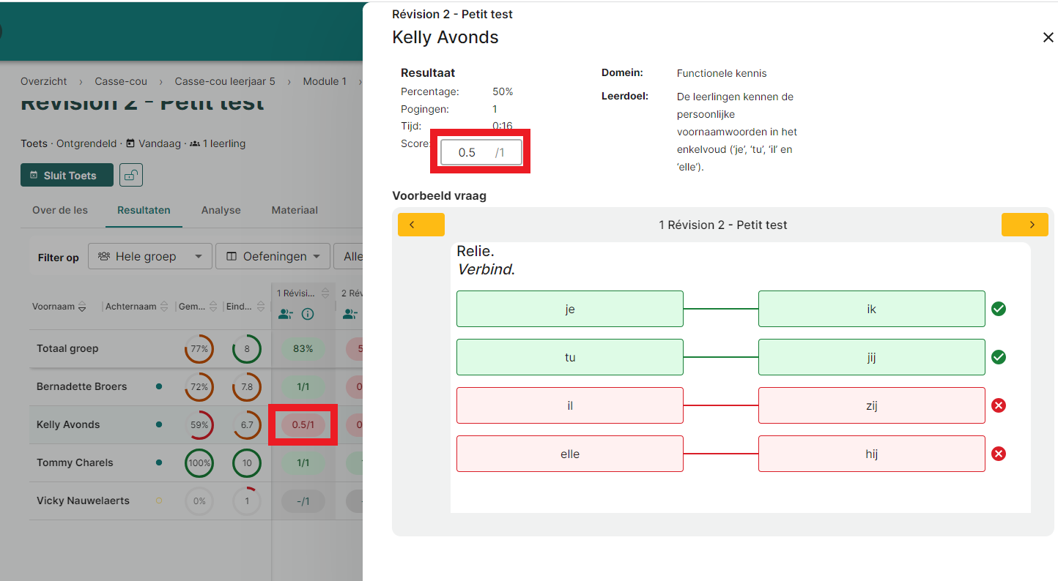Click the red cross beside 'zij'
Viewport: 1058px width, 581px height.
coord(998,405)
